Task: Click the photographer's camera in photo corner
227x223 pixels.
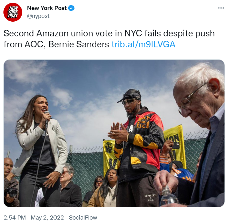Action: (x=11, y=192)
